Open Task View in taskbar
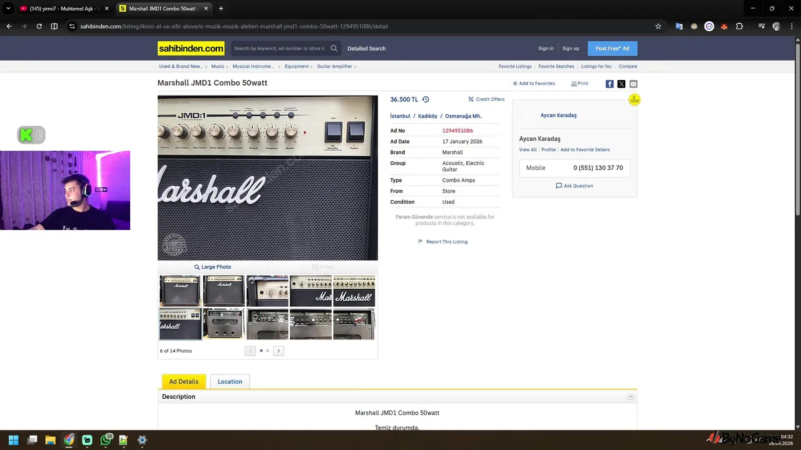Screen dimensions: 801x450 [32, 440]
